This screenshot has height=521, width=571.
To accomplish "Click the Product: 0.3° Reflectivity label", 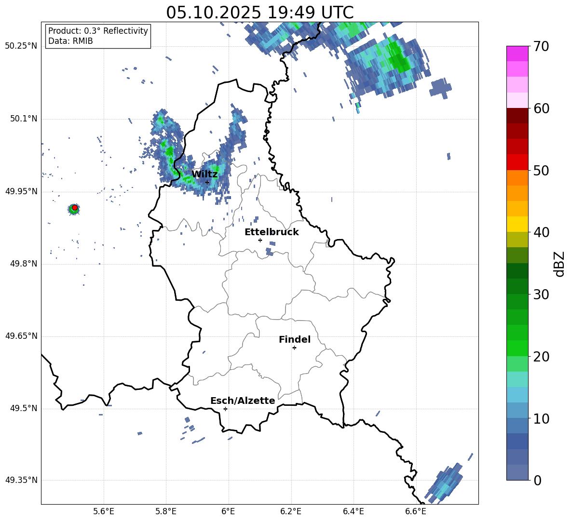I will point(98,31).
